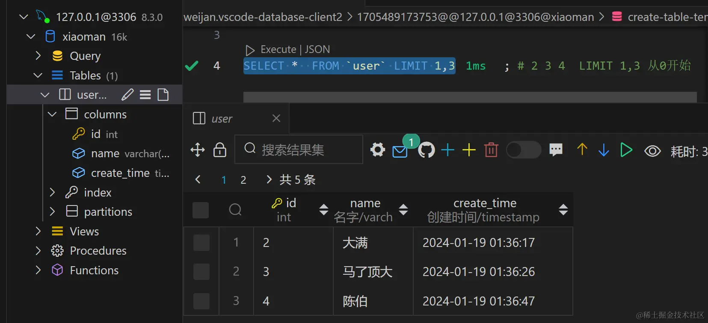Click the 2024-01-19 01:36:26 cell
This screenshot has height=323, width=708.
coord(479,272)
